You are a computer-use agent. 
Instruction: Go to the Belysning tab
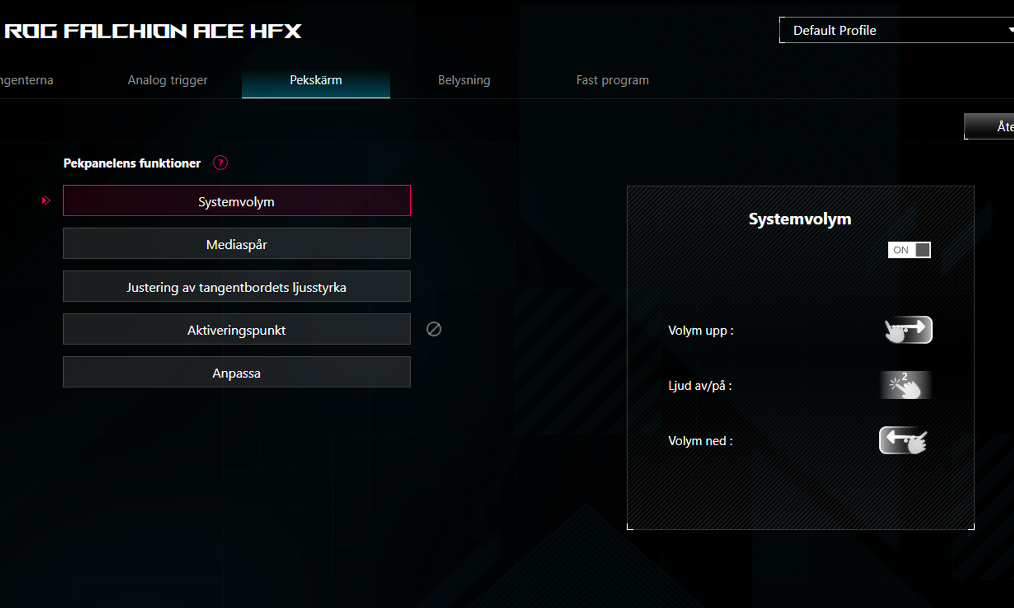point(464,80)
